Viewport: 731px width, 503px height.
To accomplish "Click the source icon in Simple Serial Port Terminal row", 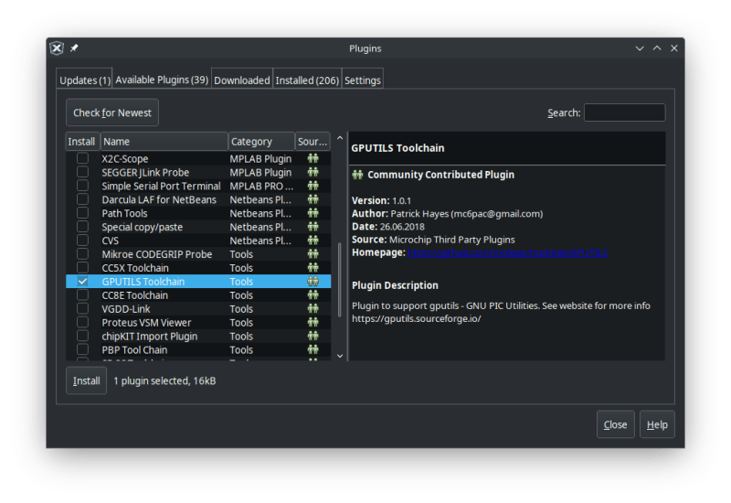I will (x=313, y=186).
